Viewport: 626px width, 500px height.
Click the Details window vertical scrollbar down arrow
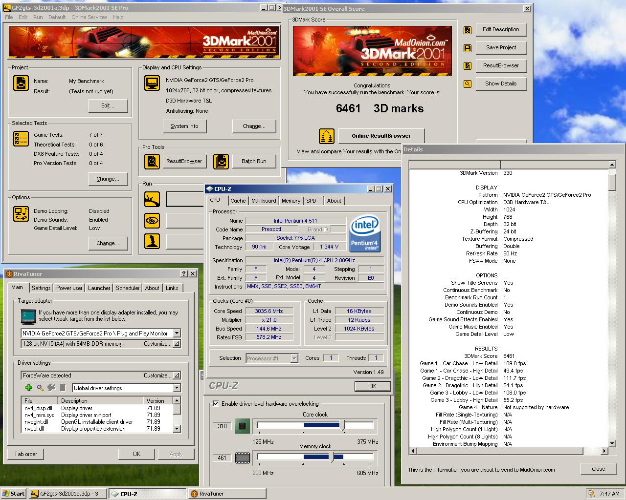[612, 443]
